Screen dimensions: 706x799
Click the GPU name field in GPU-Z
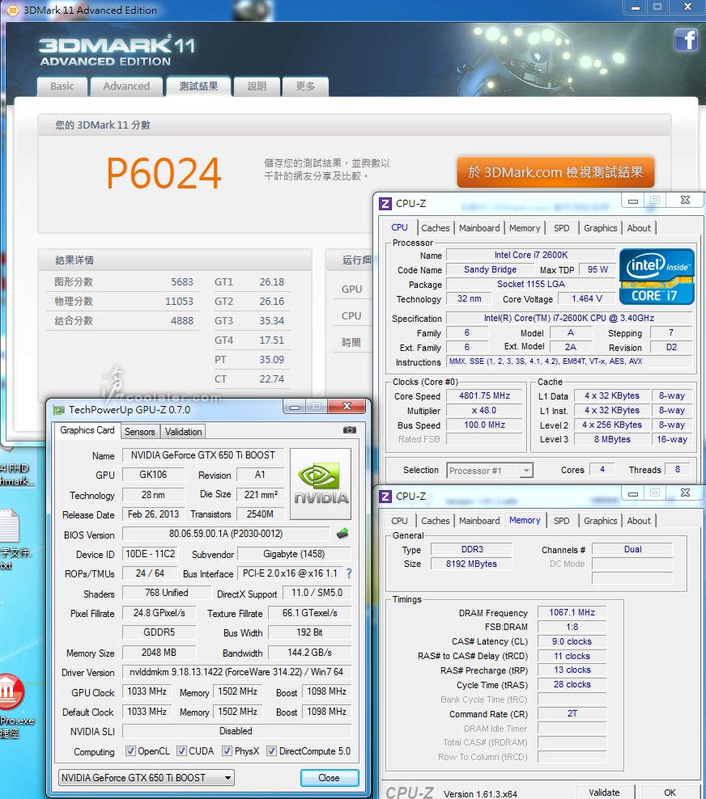point(203,455)
